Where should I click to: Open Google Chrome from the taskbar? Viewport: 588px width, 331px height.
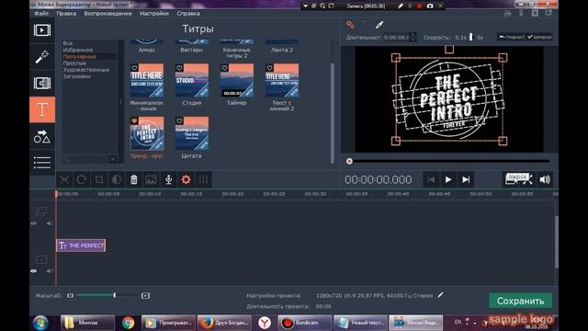[x=128, y=323]
